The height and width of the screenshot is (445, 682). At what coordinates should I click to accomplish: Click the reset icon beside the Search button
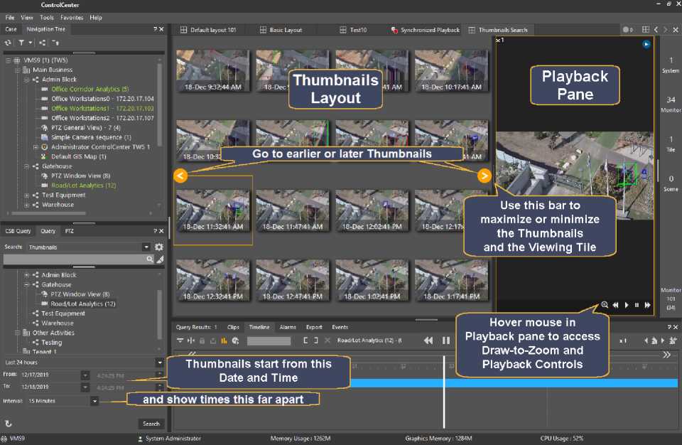click(x=9, y=423)
